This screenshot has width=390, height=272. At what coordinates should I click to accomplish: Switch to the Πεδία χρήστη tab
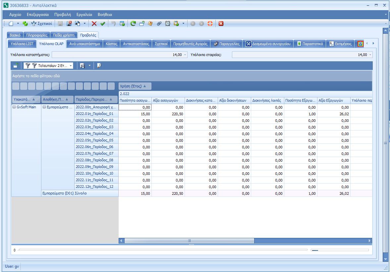64,35
